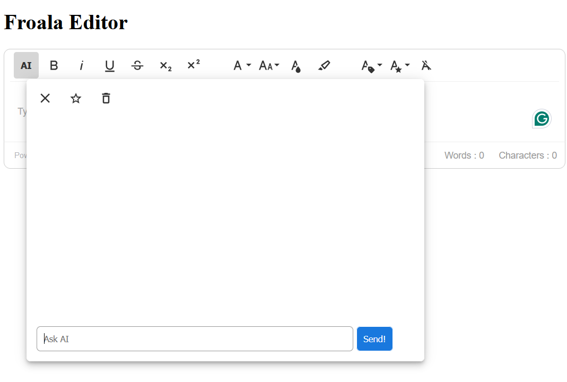Open the font size dropdown
The height and width of the screenshot is (382, 567).
coord(268,65)
